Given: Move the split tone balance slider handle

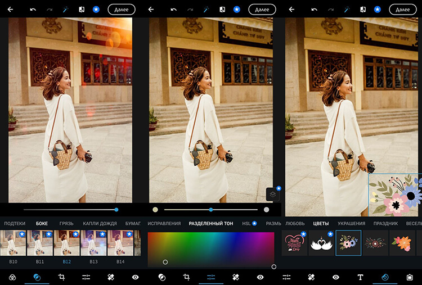Looking at the screenshot, I should click(211, 210).
